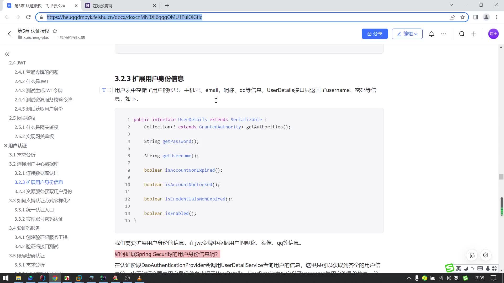Go to outline item 2.4 JWT
Screen dimensions: 504x283
tap(18, 63)
